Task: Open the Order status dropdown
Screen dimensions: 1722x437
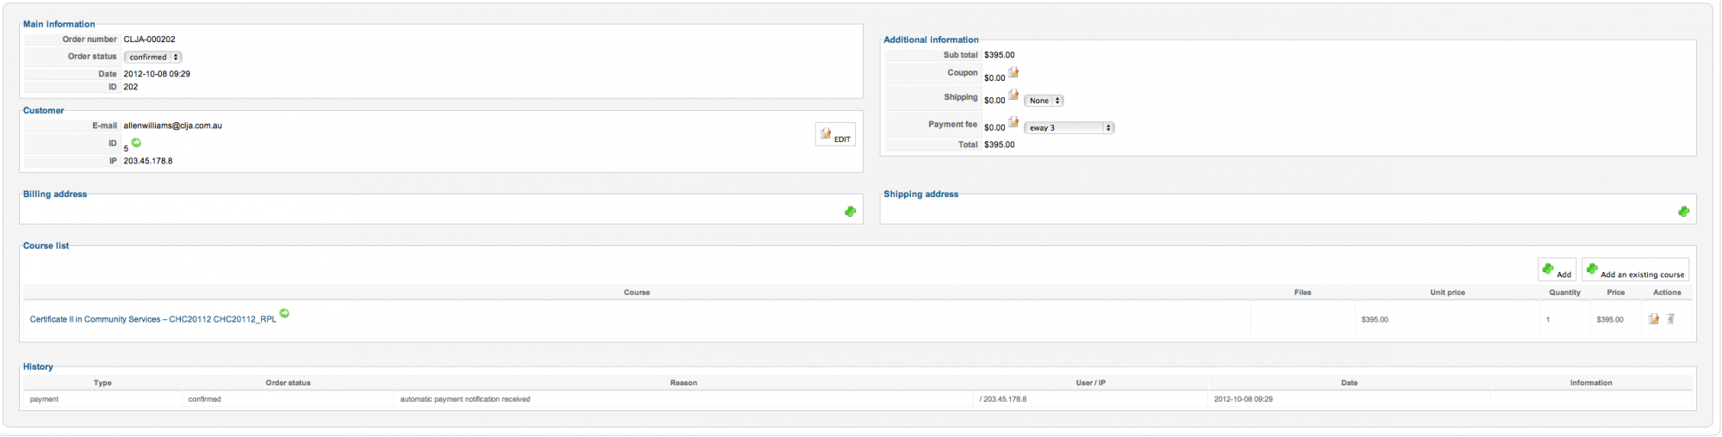Action: tap(152, 58)
